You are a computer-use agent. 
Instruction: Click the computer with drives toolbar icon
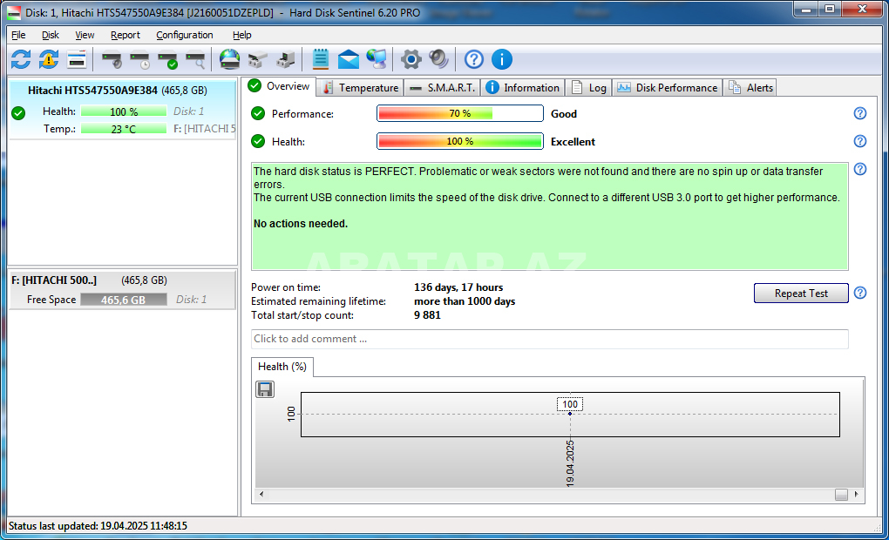tap(285, 59)
